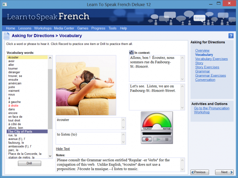This screenshot has width=238, height=178.
Task: Click the document icon beside Asking for Directions
Action: click(7, 36)
